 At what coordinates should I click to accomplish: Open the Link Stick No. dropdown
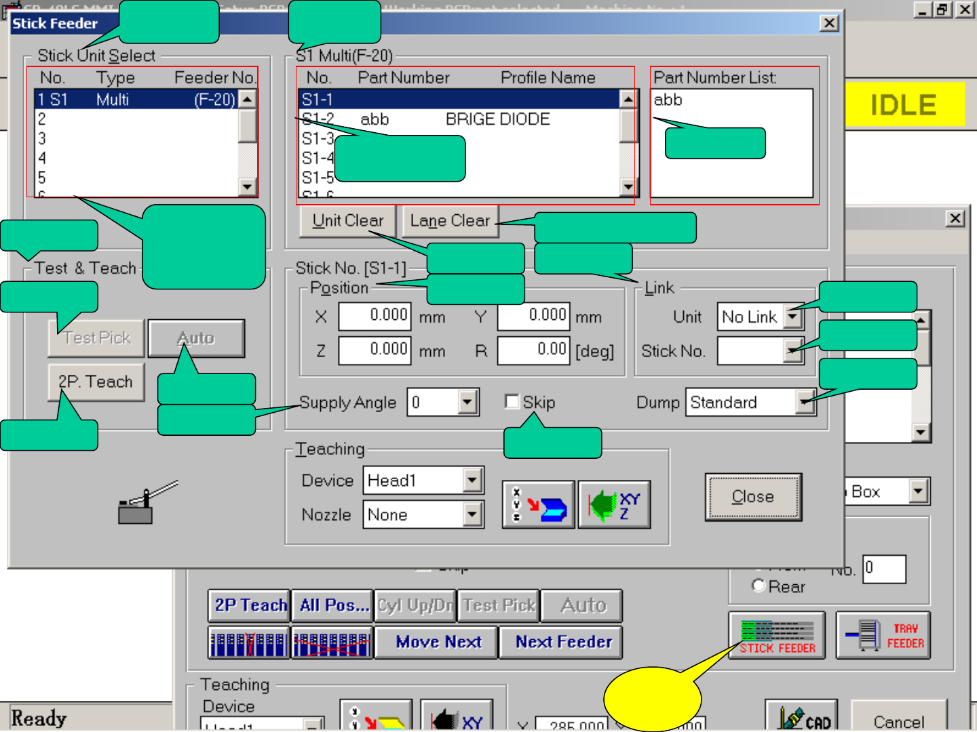[792, 350]
